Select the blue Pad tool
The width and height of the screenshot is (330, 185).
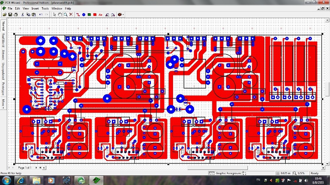(84, 14)
